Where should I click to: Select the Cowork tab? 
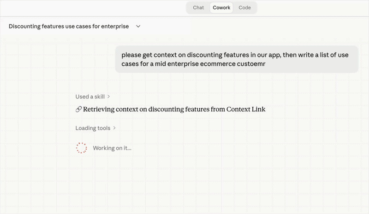pos(221,8)
